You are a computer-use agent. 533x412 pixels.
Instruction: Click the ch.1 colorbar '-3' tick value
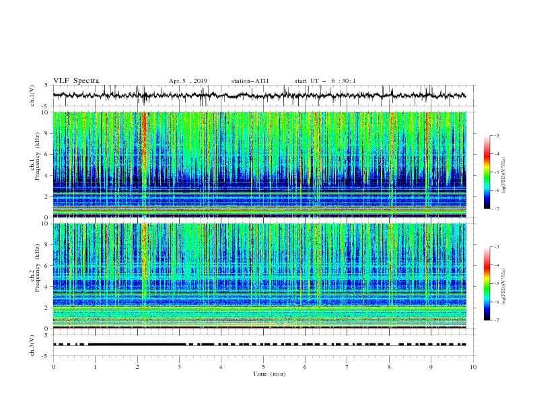(x=496, y=135)
